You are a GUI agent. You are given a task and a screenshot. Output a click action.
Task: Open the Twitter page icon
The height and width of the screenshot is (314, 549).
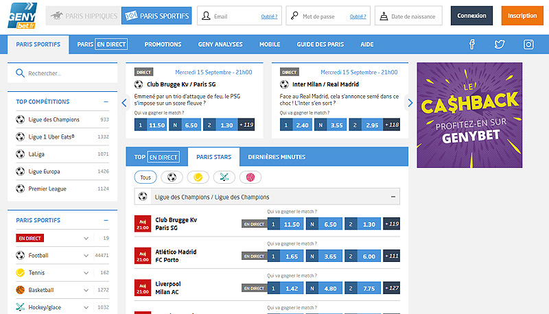(x=500, y=45)
